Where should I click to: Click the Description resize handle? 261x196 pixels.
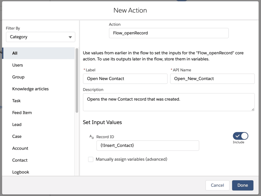(x=253, y=109)
